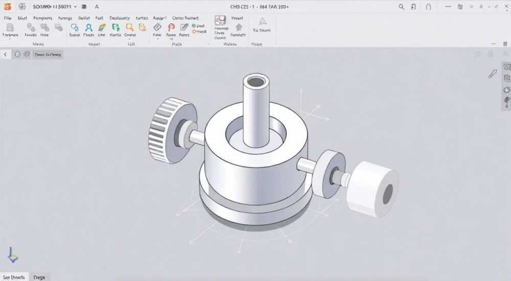Toggle the green option beside the feather icon
Screen dimensions: 511x281
pos(198,26)
